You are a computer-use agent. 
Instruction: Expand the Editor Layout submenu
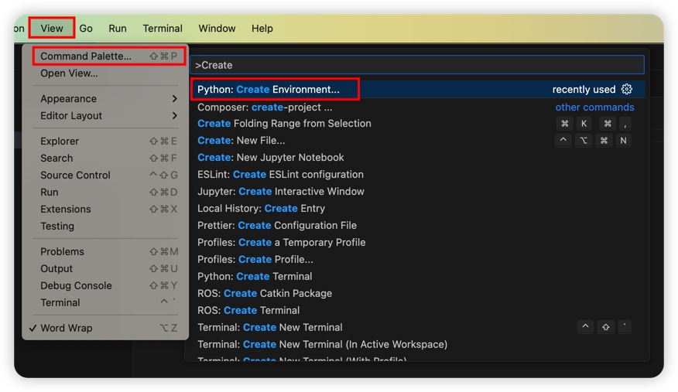pyautogui.click(x=105, y=116)
